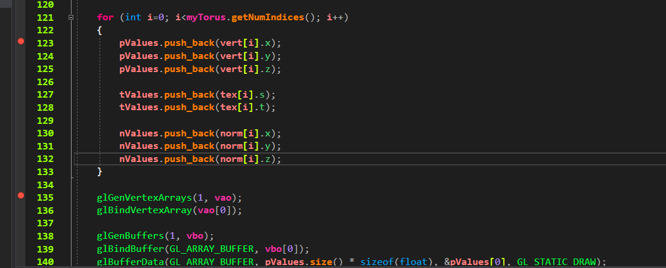Click 'vao' argument on line 135
666x268 pixels.
(x=223, y=198)
